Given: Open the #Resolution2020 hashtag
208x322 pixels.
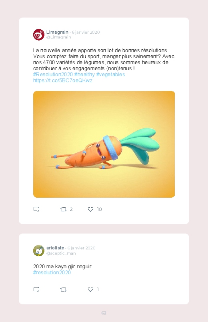Looking at the screenshot, I should tap(53, 74).
